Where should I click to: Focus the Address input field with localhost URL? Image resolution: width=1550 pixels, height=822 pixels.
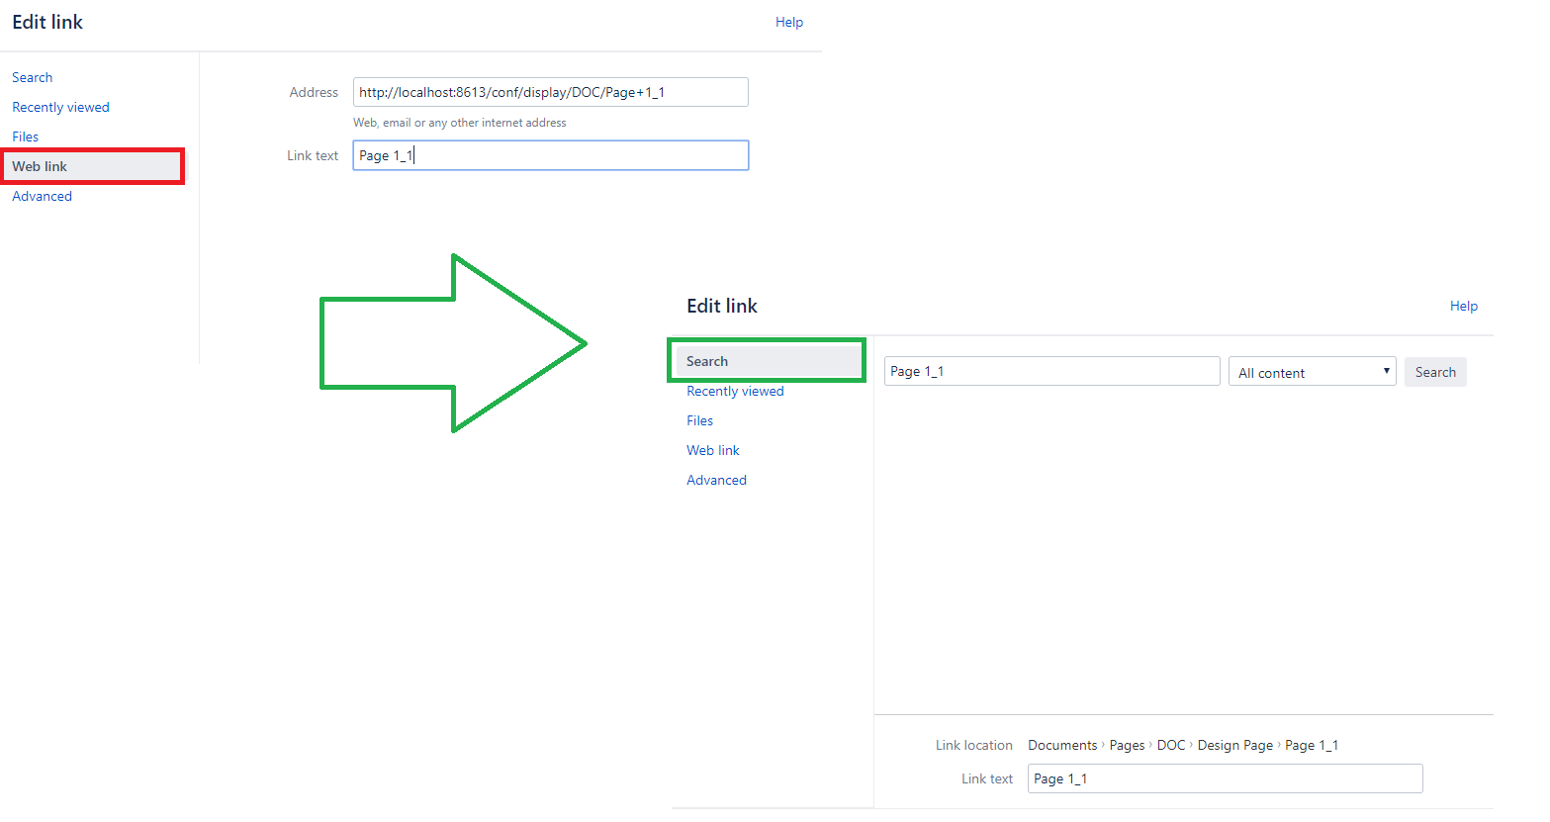[x=550, y=92]
